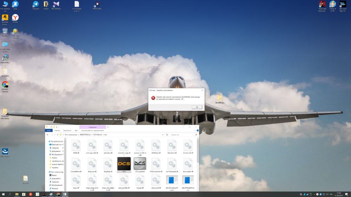This screenshot has height=197, width=351.
Task: Select Microsoft Flight Simulator desktop shortcut
Action: pyautogui.click(x=343, y=6)
